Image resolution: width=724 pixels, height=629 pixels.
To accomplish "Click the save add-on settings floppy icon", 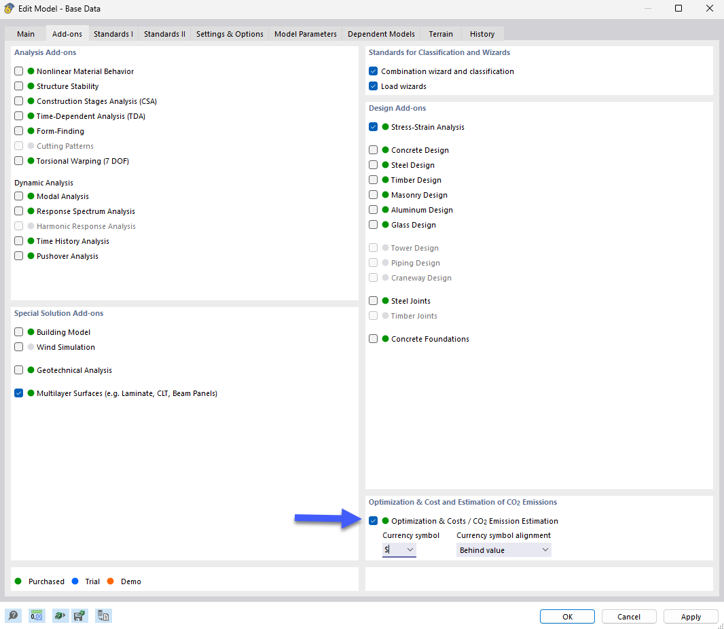I will [79, 615].
